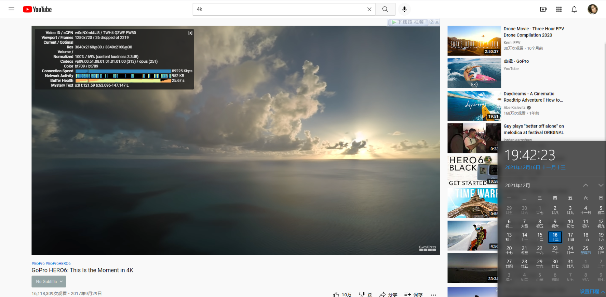Image resolution: width=606 pixels, height=297 pixels.
Task: Like the video with the thumbs-up icon
Action: click(336, 295)
